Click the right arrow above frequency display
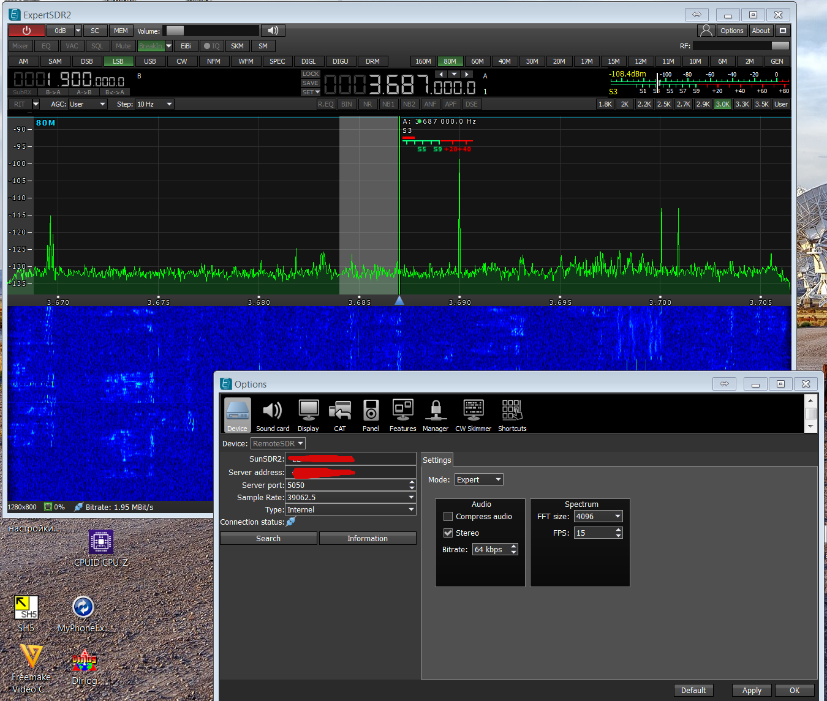Screen dimensions: 827x701 tap(467, 74)
